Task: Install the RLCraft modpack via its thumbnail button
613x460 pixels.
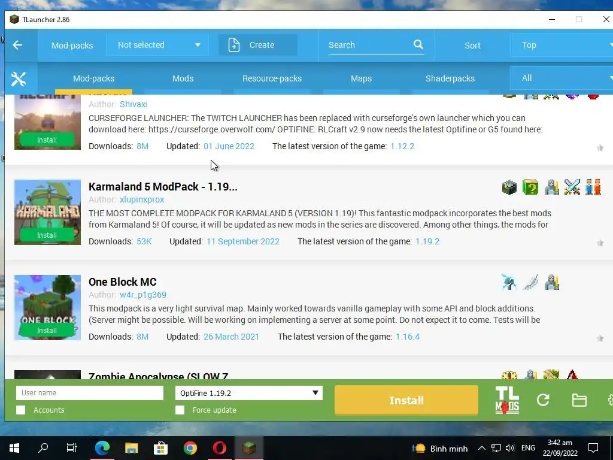Action: [47, 140]
